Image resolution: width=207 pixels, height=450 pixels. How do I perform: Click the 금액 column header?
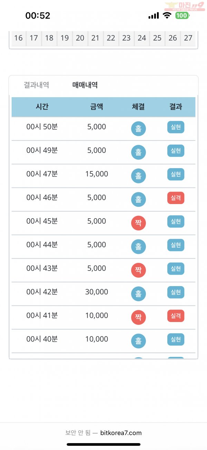click(97, 107)
